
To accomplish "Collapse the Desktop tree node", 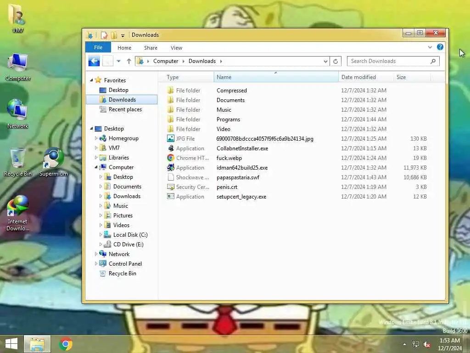I will (91, 129).
